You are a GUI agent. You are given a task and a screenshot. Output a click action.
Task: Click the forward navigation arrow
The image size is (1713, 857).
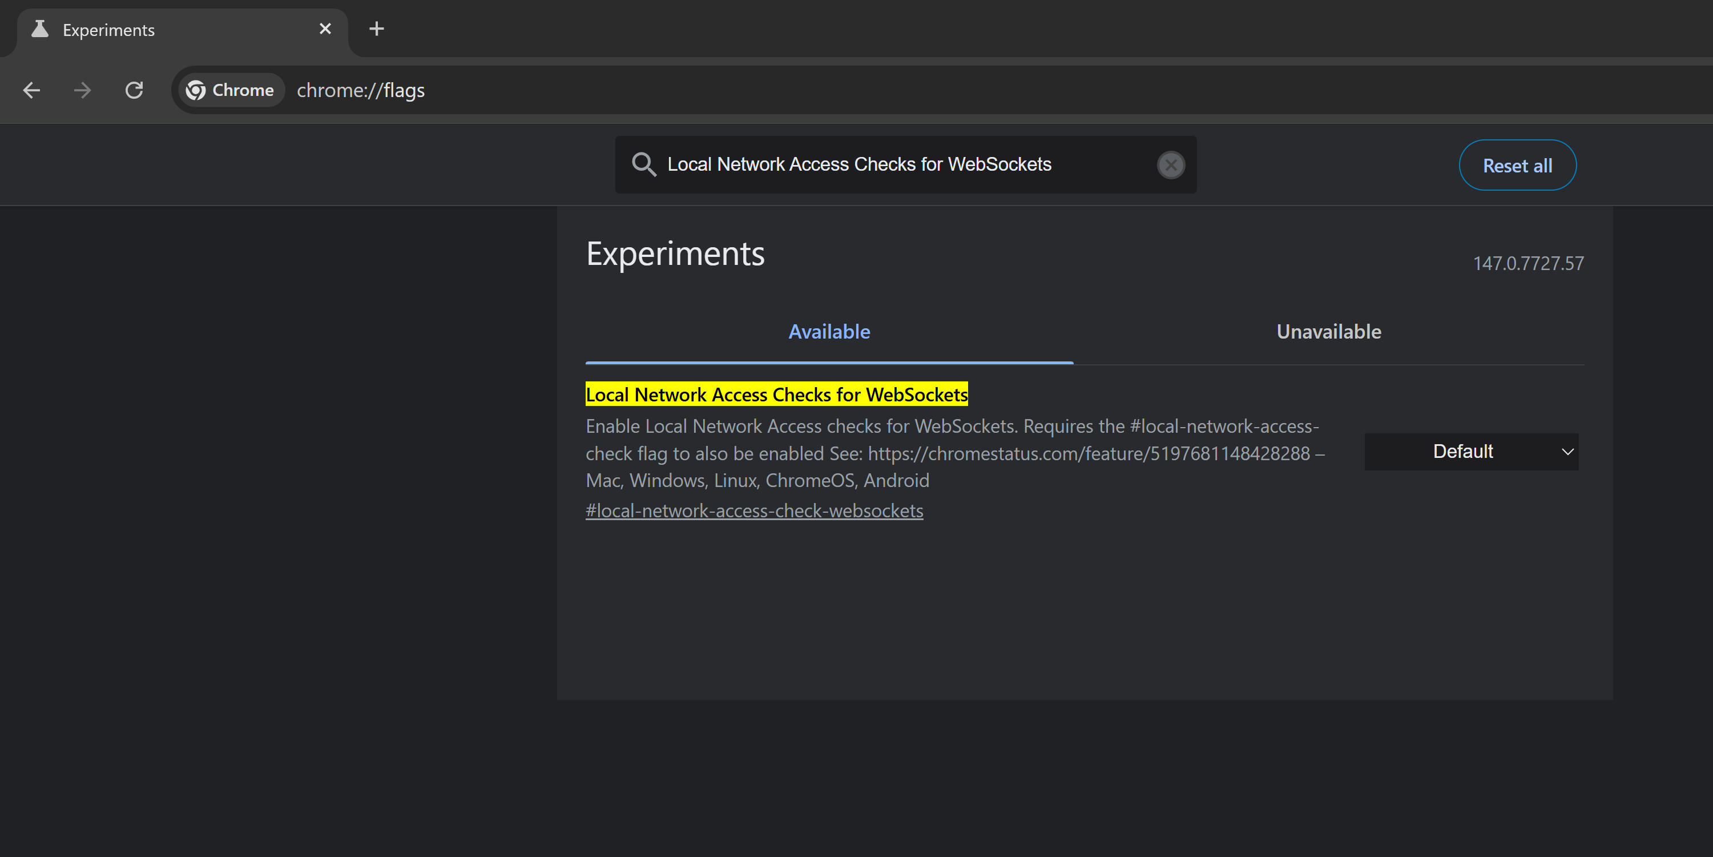pos(82,90)
